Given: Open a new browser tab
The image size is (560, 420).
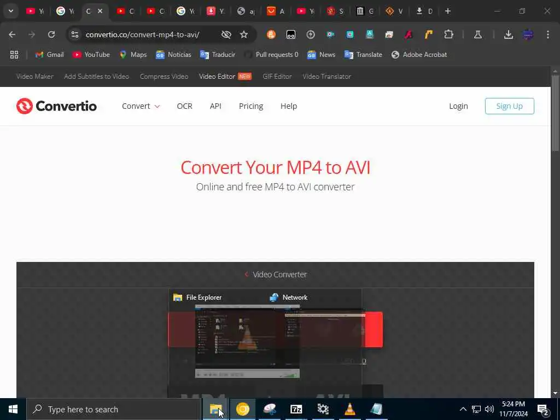Looking at the screenshot, I should (447, 11).
